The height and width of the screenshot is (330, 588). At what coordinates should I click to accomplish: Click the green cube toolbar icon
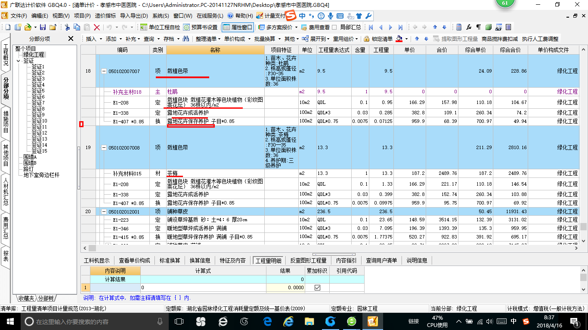tap(489, 27)
